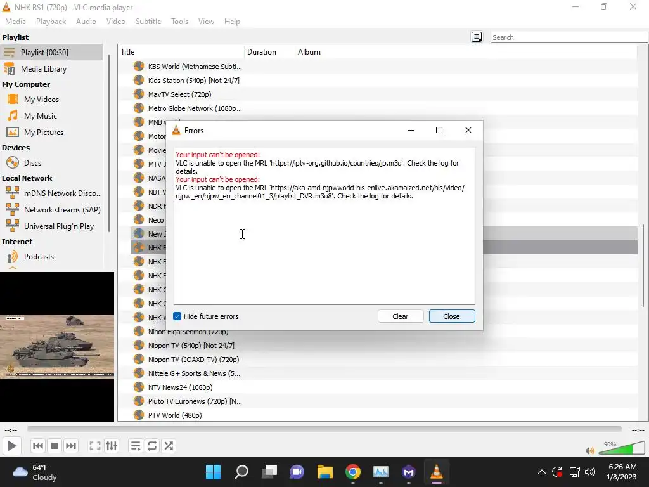Screen dimensions: 649x487
Task: Open the View menu
Action: (x=206, y=22)
